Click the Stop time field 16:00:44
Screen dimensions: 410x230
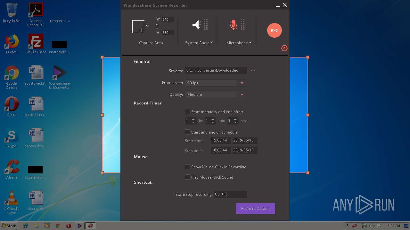(x=221, y=150)
